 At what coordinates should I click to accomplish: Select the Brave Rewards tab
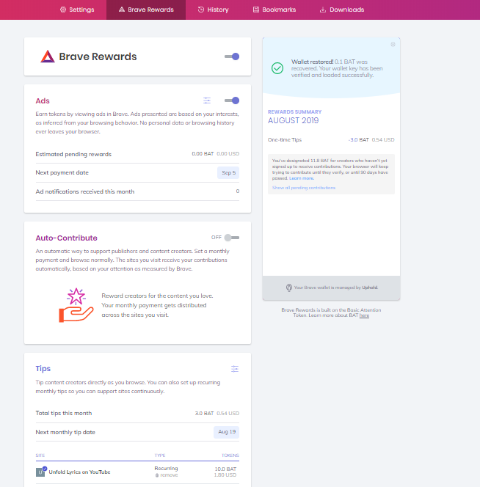[x=146, y=10]
